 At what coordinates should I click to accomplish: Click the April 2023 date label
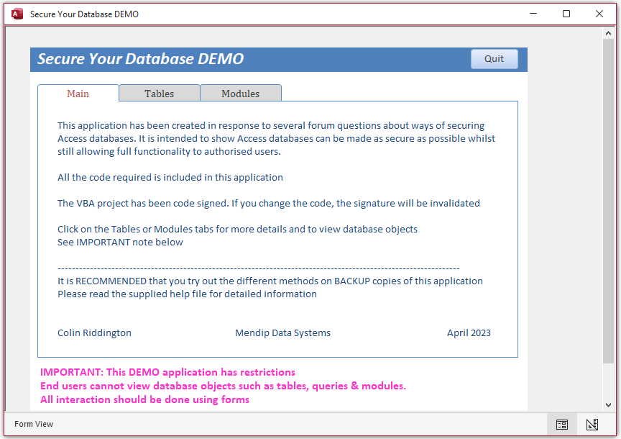coord(469,332)
